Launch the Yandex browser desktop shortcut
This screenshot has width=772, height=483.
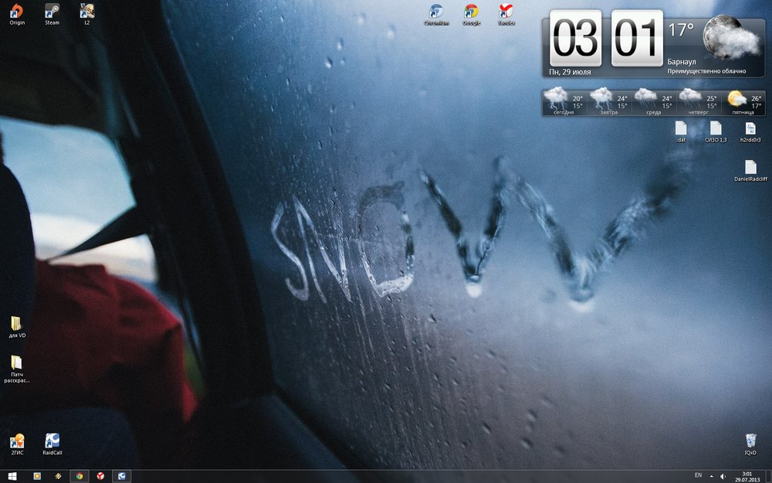(x=506, y=13)
